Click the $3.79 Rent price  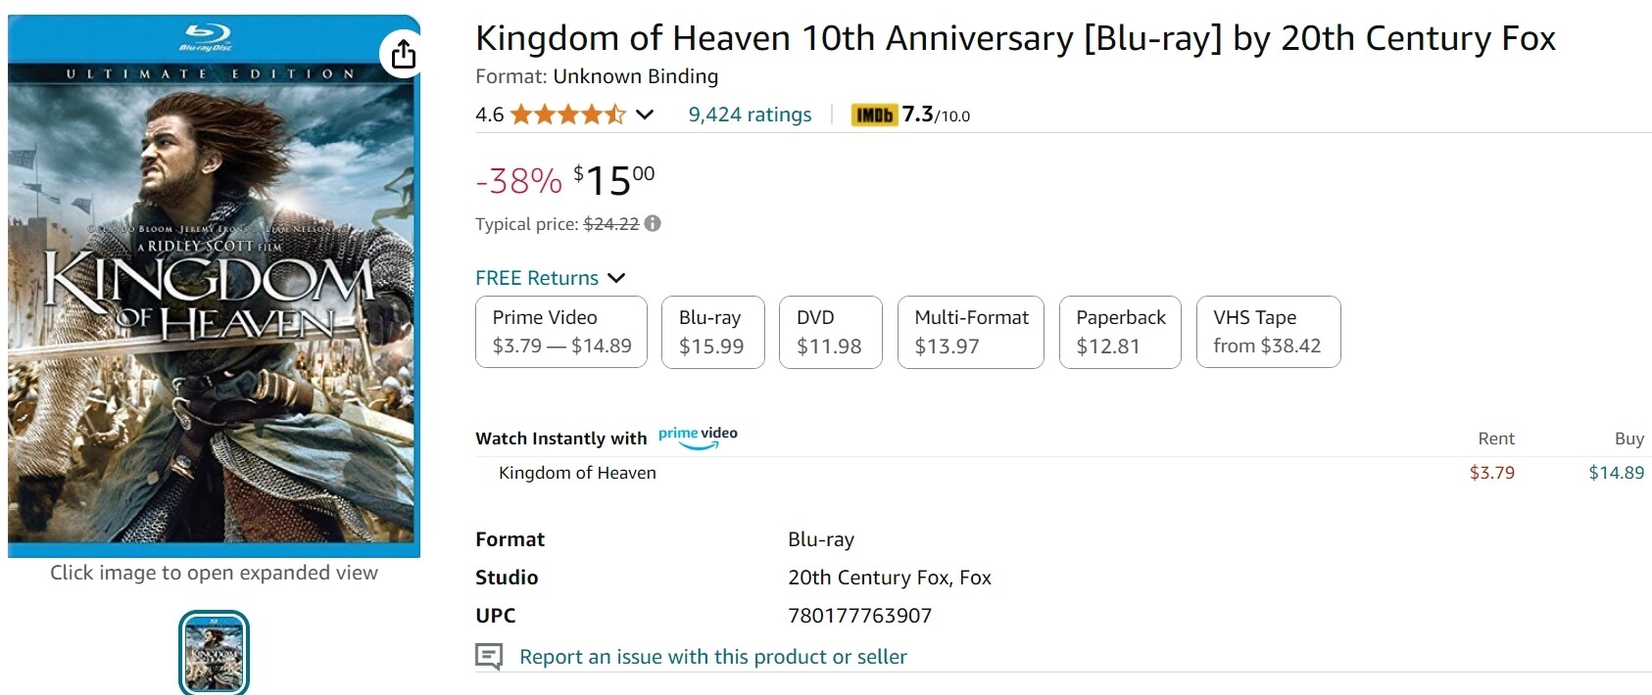tap(1491, 473)
